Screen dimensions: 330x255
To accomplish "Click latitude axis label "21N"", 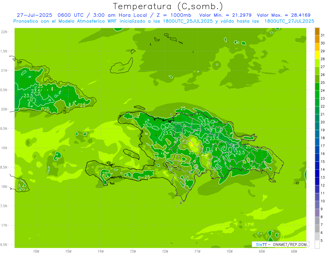I will click(4, 70).
